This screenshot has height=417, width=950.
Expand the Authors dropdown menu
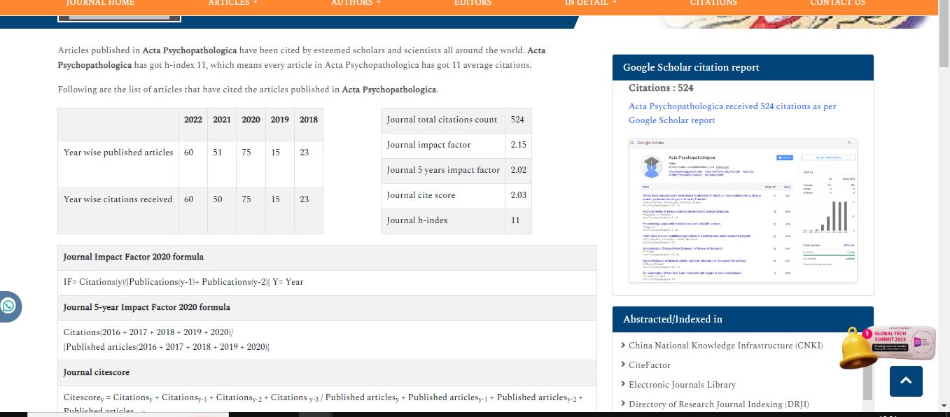click(x=356, y=3)
